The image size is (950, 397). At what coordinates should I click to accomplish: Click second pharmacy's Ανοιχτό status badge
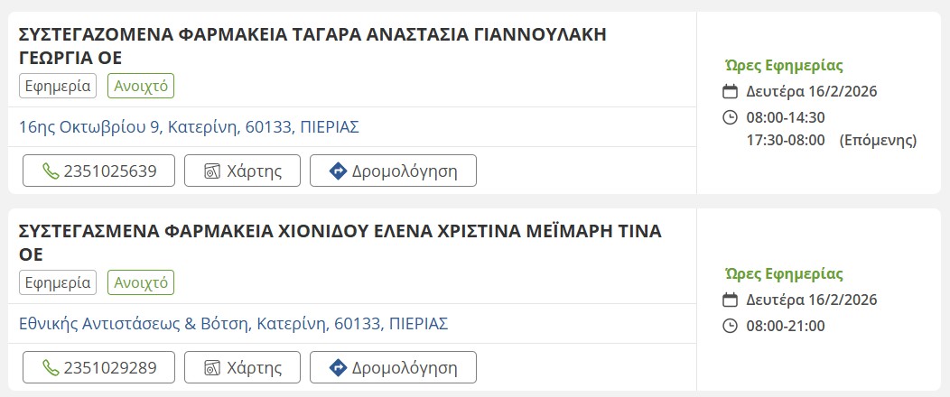(x=141, y=282)
